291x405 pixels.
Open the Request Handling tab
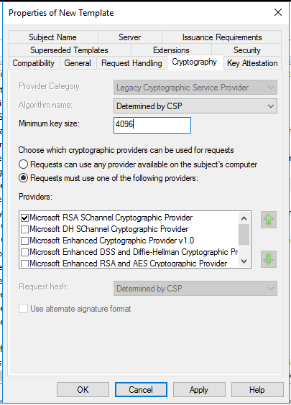click(131, 63)
